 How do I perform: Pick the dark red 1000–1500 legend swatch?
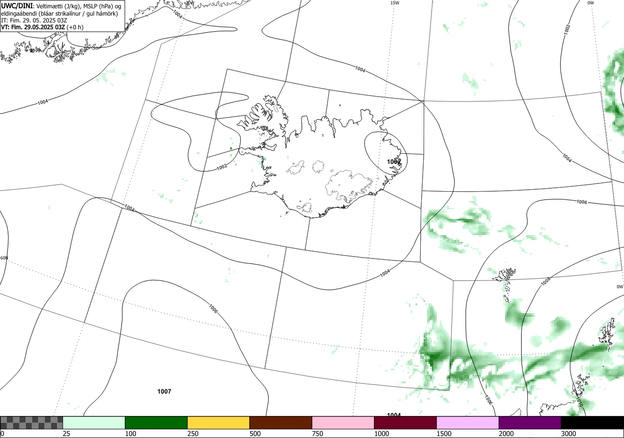coord(406,422)
